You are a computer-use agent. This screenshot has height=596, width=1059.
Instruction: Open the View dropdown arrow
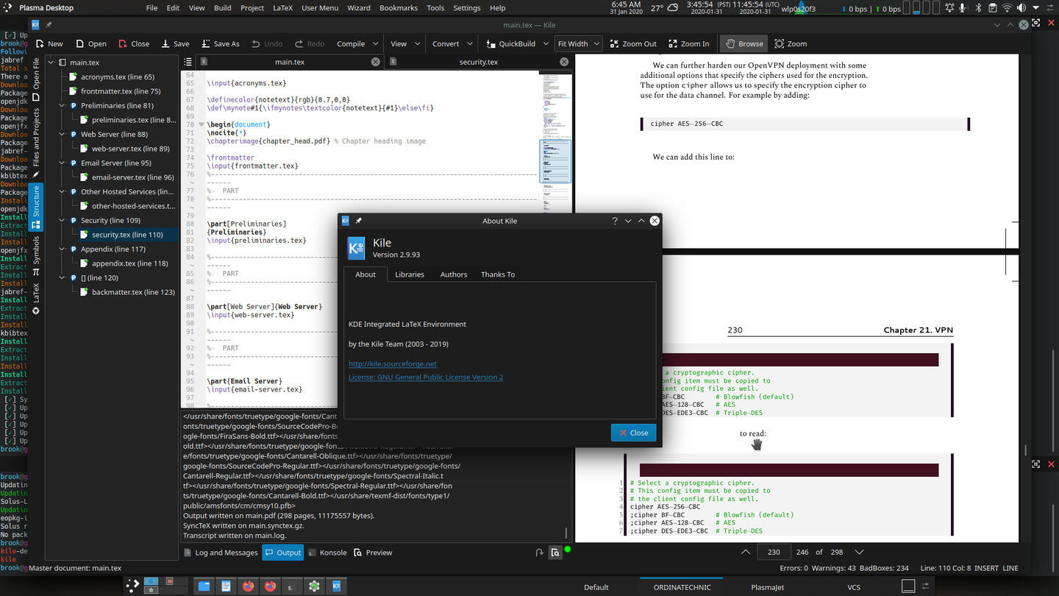418,43
